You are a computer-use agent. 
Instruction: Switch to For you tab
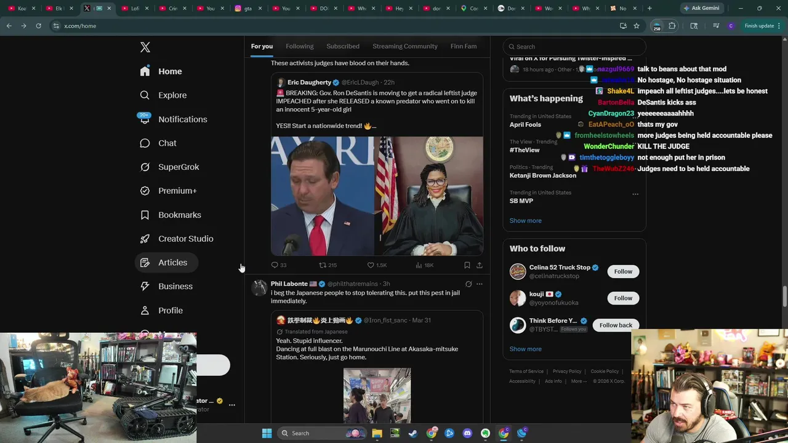262,46
